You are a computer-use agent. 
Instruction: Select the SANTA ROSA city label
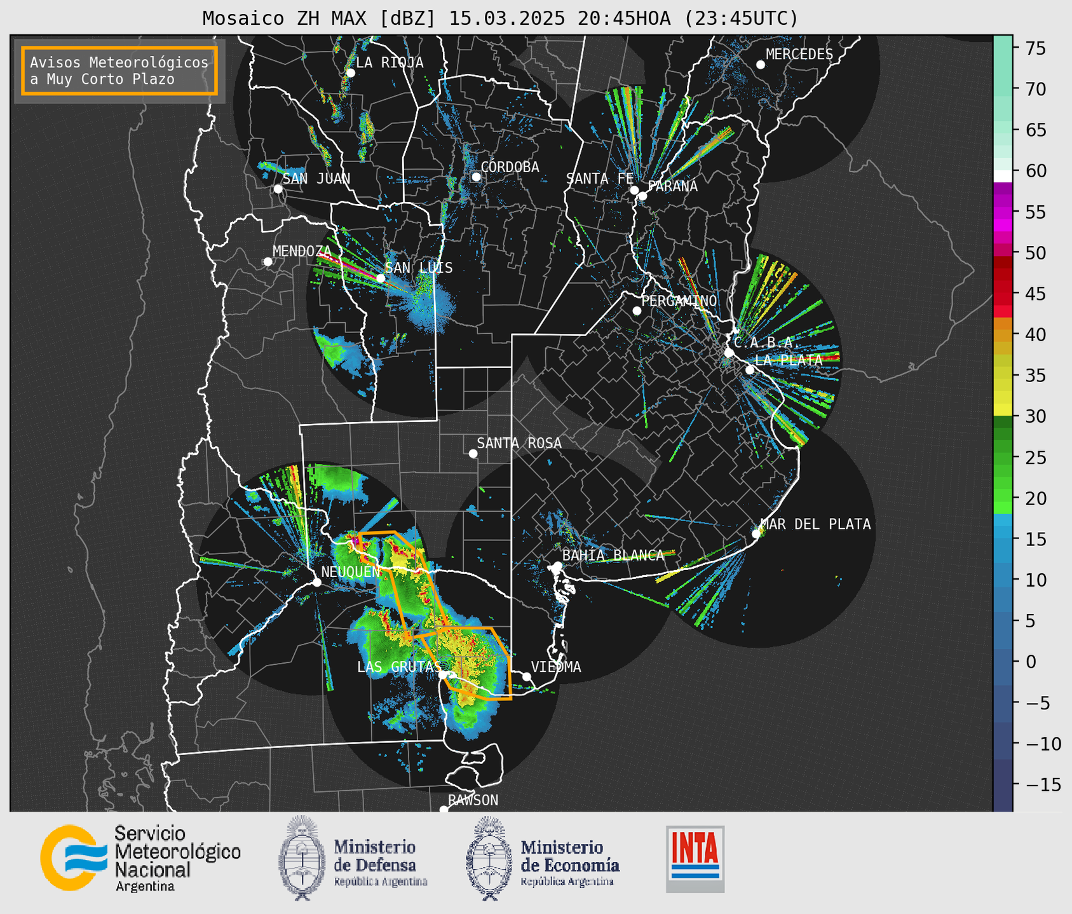pos(519,443)
